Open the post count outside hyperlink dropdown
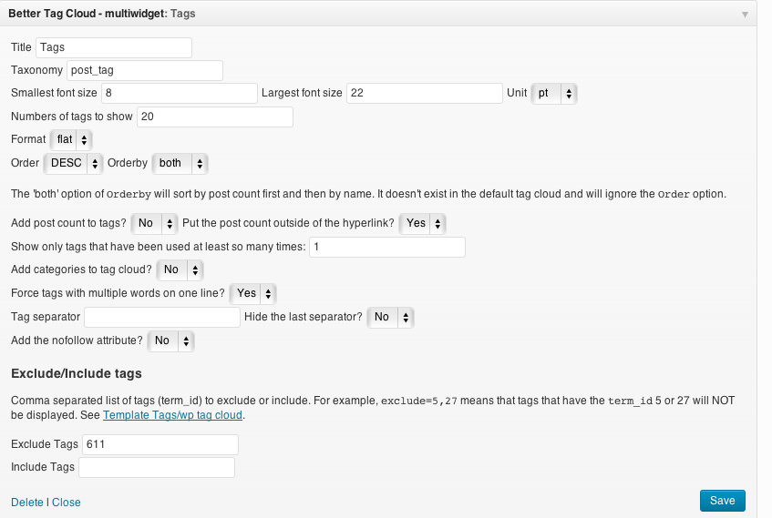 (x=422, y=223)
